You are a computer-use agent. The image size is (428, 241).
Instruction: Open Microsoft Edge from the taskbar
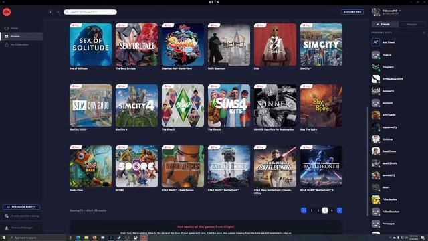[x=78, y=238]
